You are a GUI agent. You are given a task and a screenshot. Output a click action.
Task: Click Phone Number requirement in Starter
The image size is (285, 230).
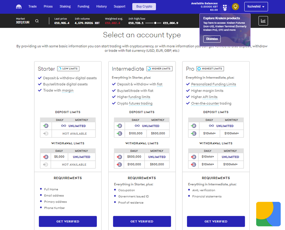(55, 208)
